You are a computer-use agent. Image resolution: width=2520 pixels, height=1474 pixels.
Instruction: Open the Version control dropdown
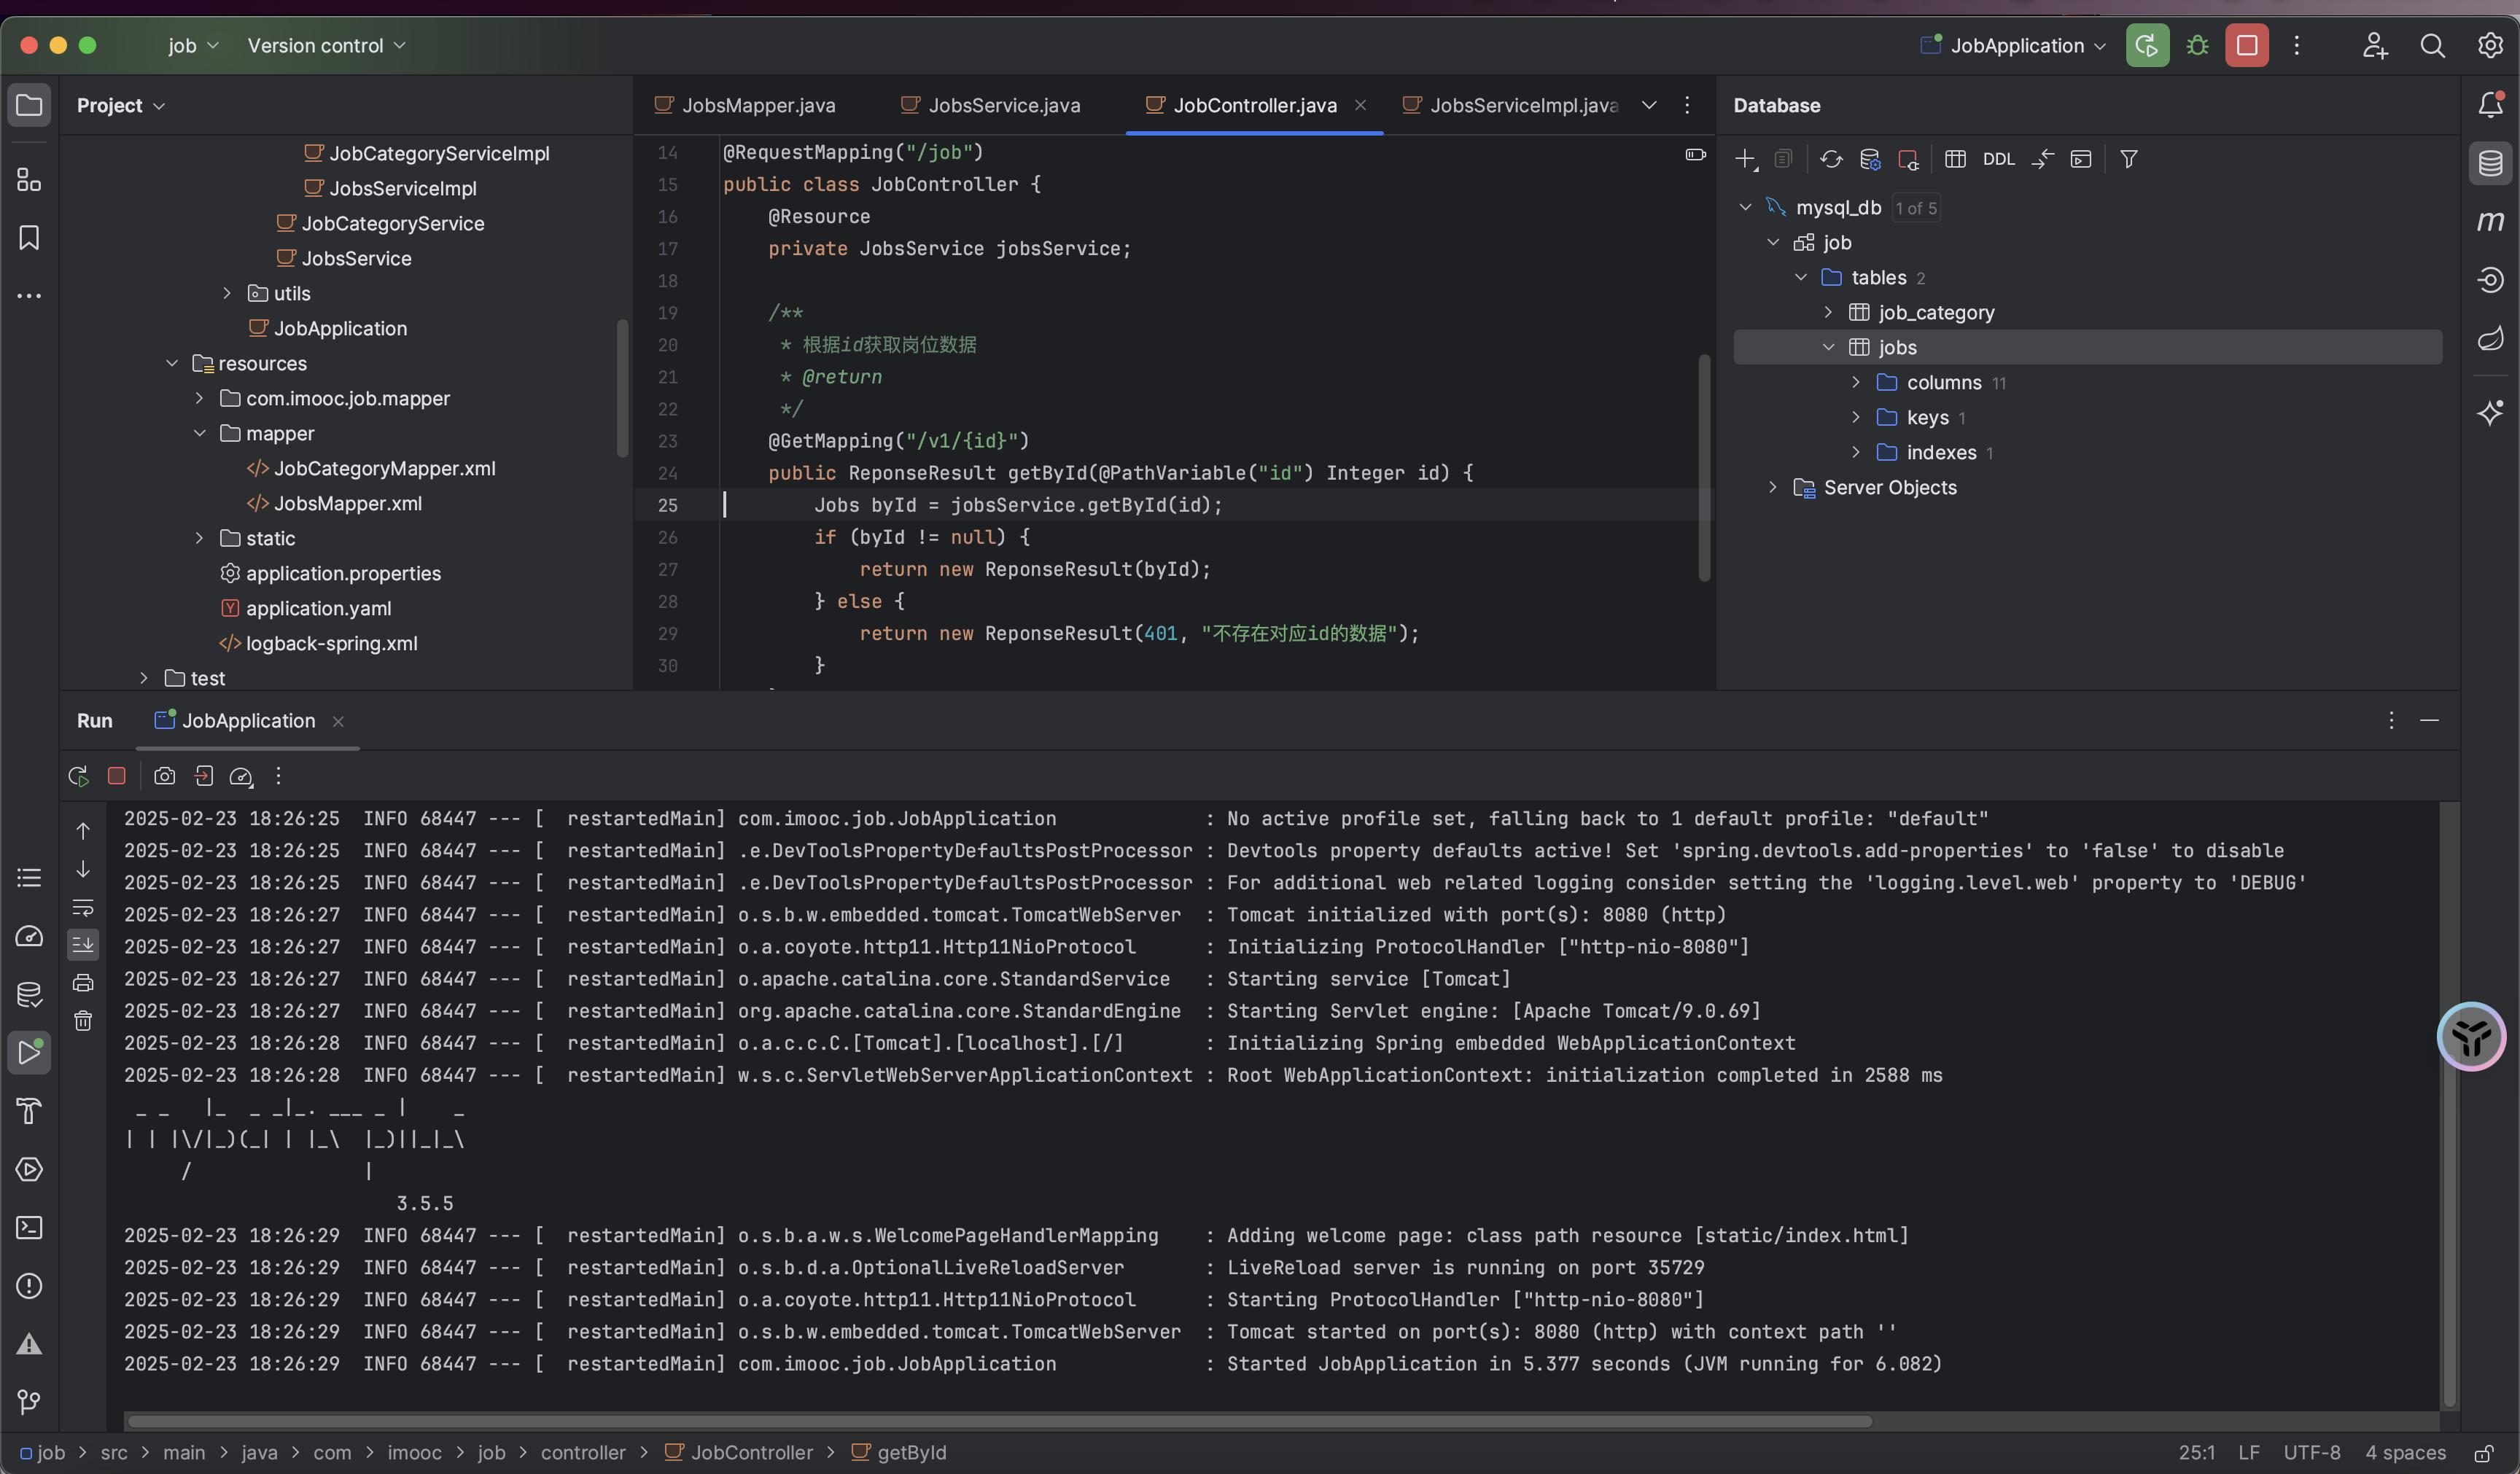(326, 46)
